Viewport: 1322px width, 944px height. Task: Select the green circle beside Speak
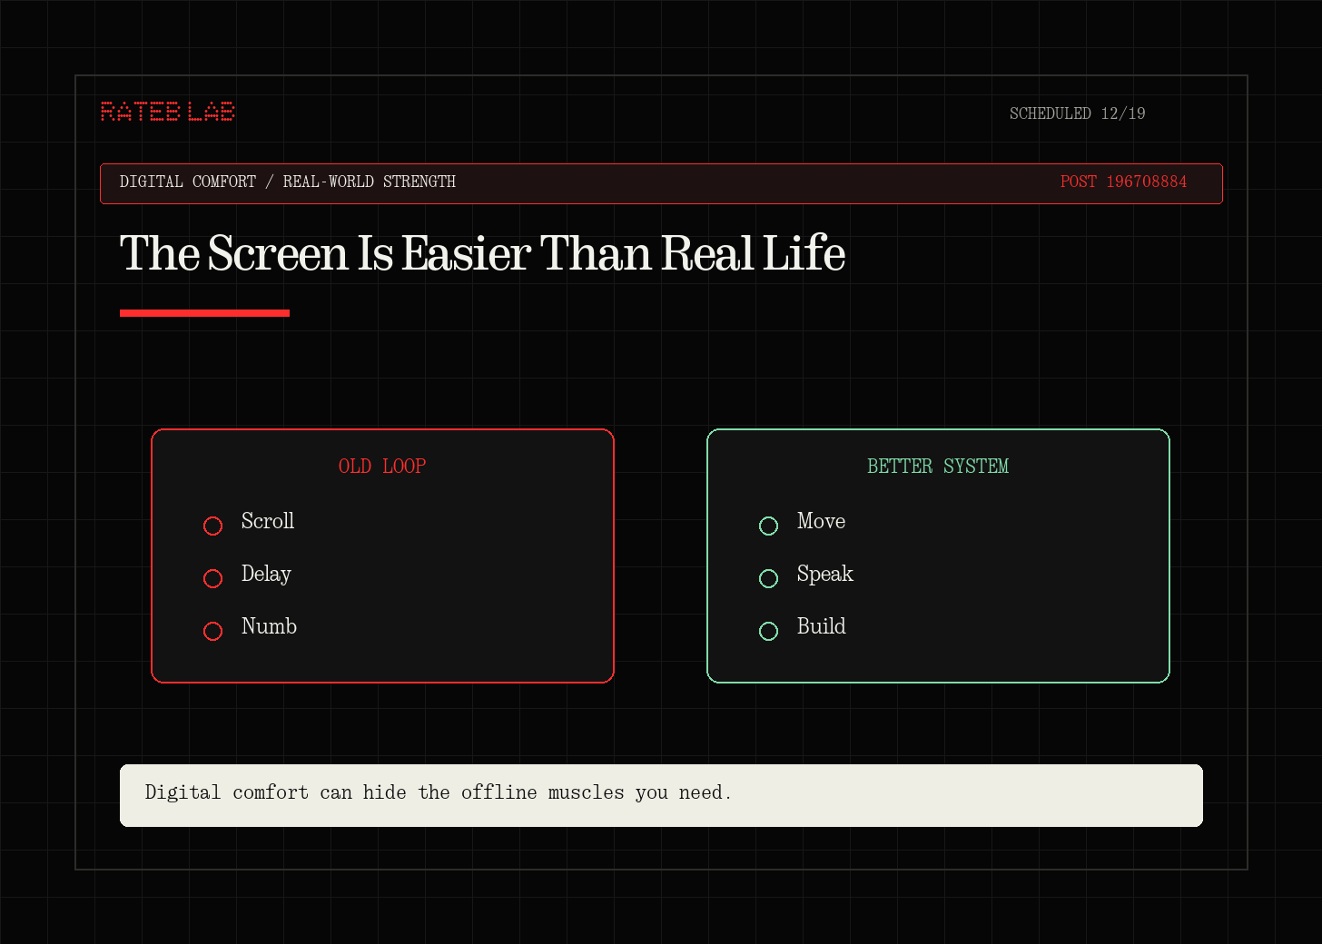click(769, 578)
